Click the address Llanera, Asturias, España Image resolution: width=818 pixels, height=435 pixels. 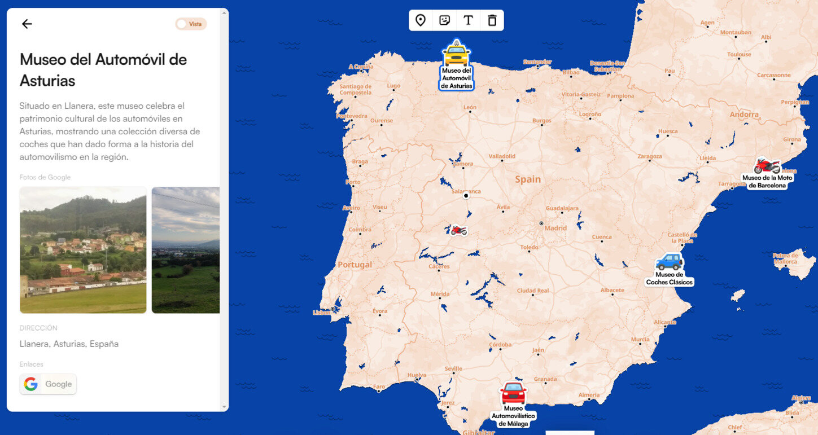point(69,344)
